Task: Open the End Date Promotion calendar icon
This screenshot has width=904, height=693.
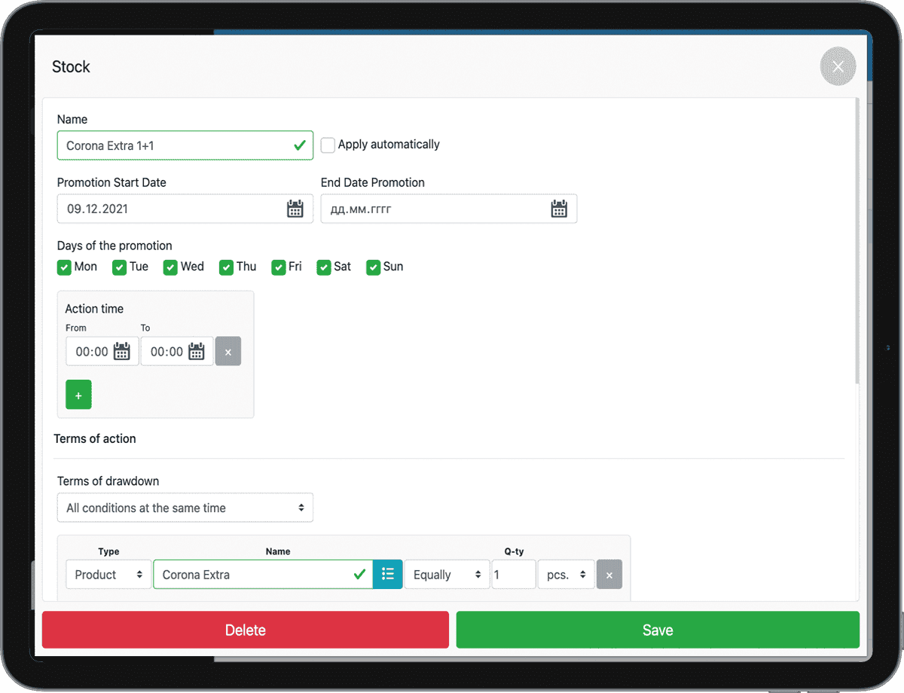Action: click(558, 209)
